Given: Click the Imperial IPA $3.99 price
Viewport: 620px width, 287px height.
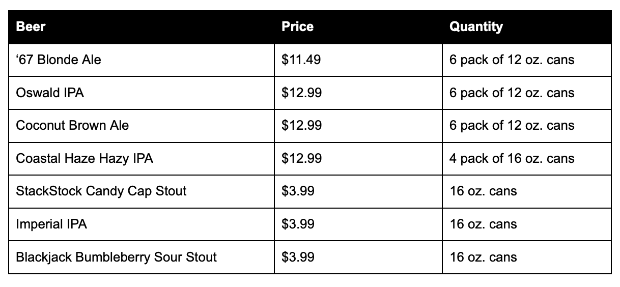Looking at the screenshot, I should (358, 224).
